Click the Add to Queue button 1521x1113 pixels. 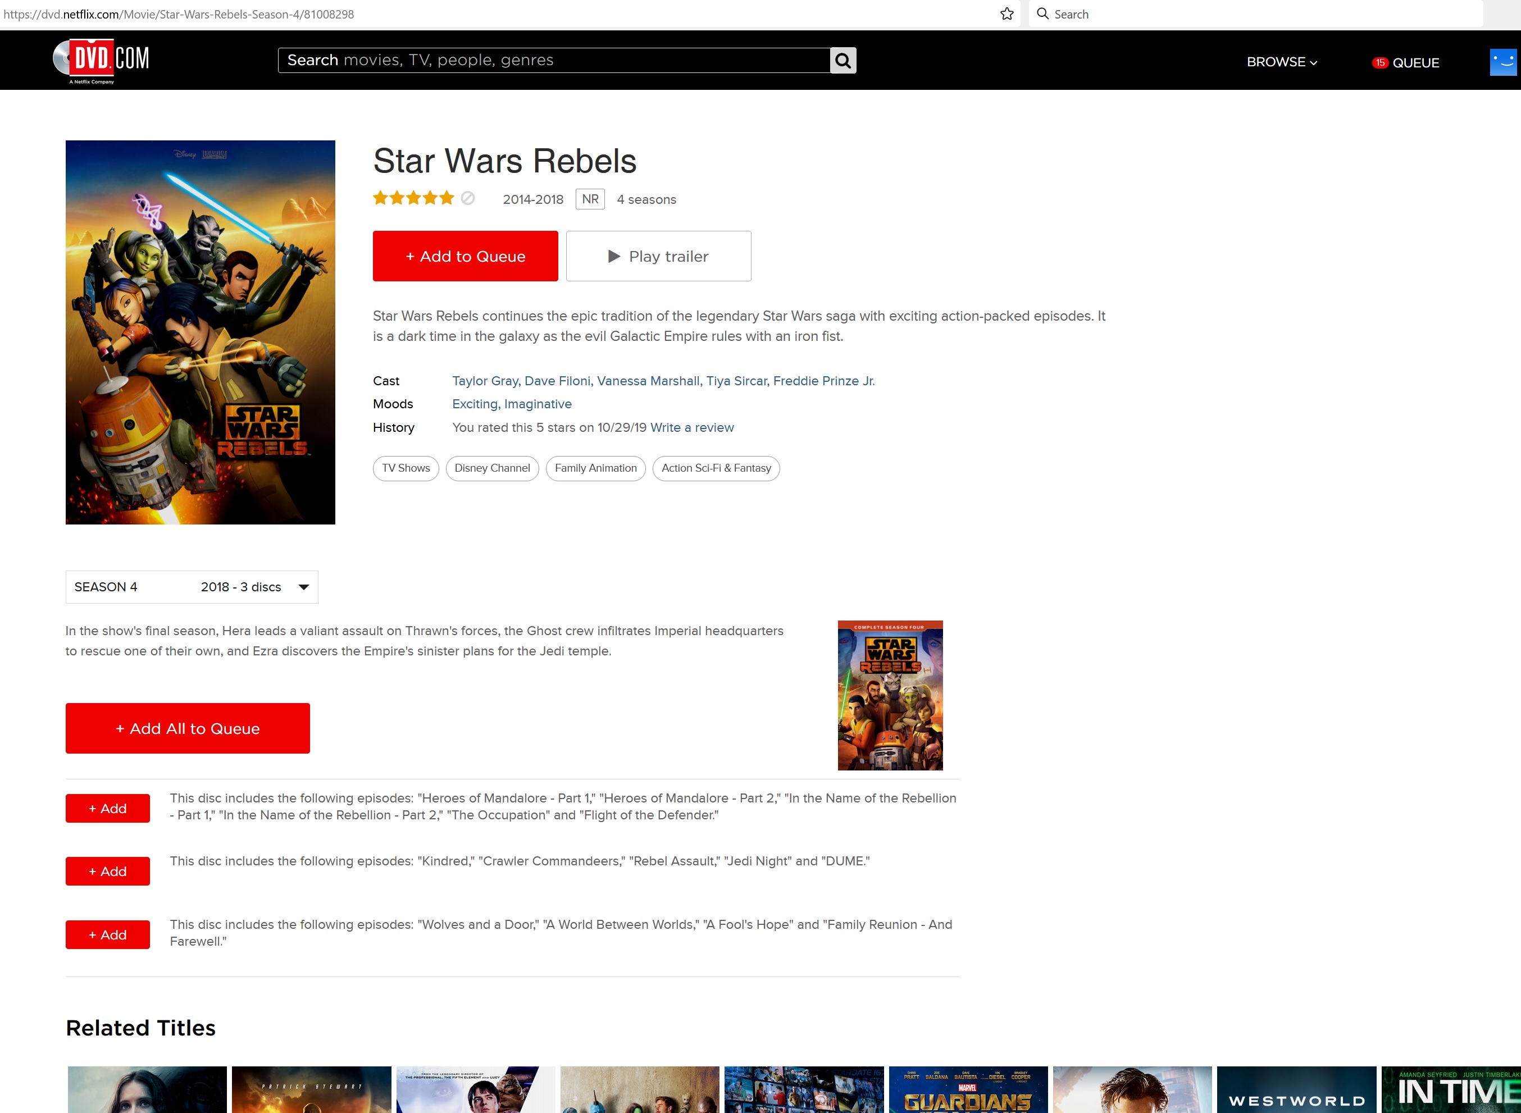[x=465, y=256]
